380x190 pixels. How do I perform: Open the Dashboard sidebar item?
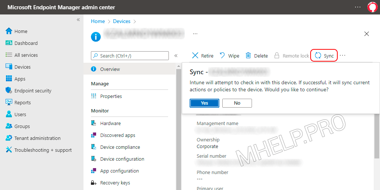22,43
